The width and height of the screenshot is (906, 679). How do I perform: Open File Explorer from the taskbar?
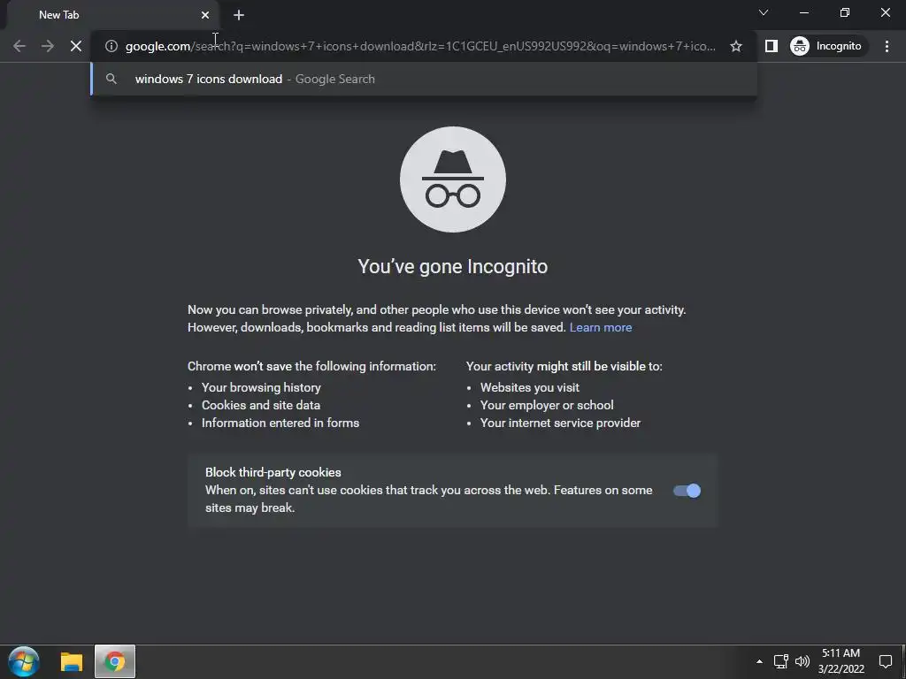[72, 661]
